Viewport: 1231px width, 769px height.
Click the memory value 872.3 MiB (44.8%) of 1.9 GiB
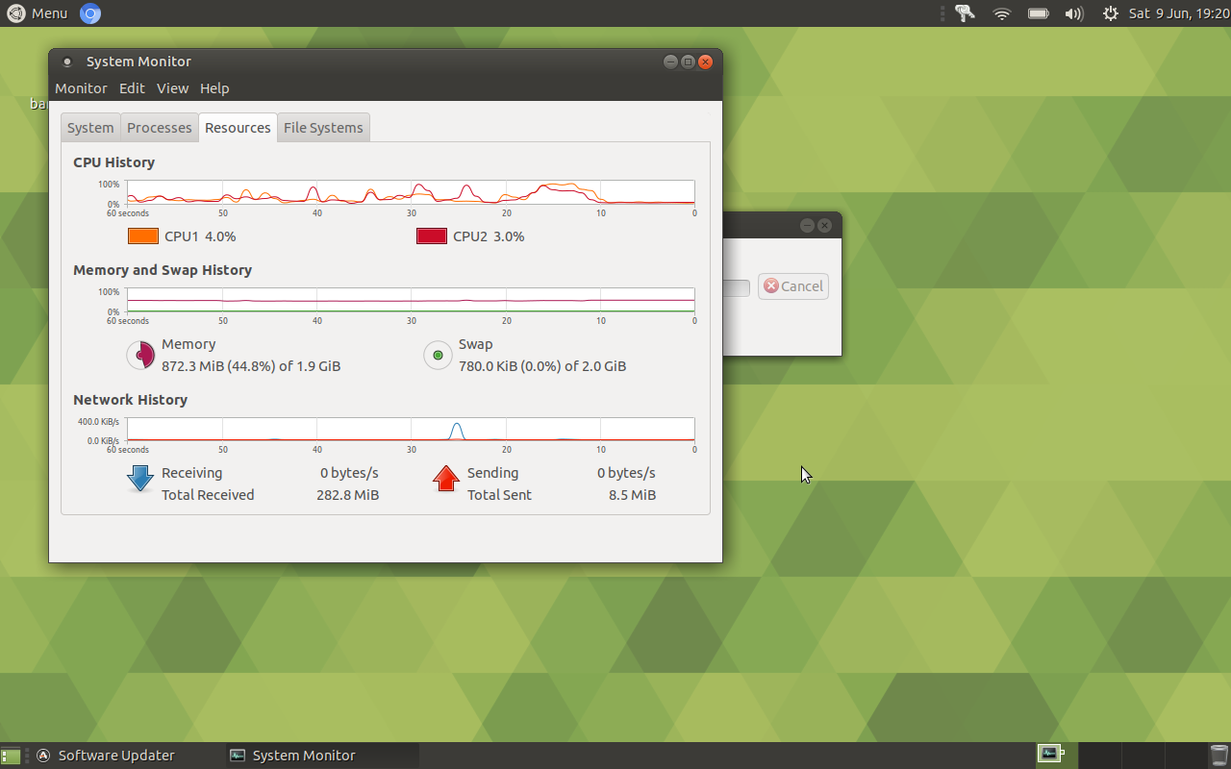click(251, 366)
